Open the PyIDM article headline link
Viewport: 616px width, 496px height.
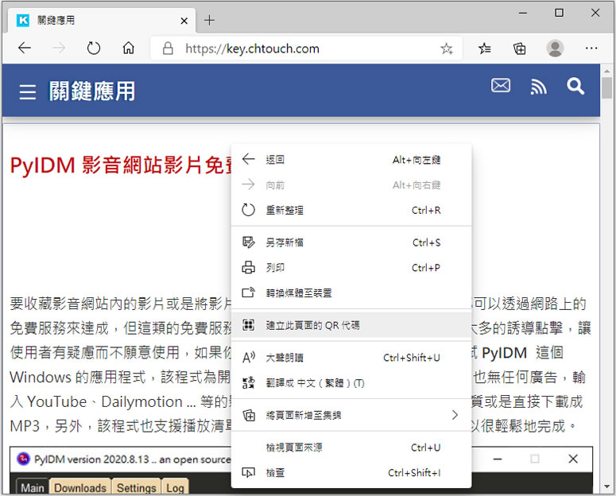click(121, 165)
